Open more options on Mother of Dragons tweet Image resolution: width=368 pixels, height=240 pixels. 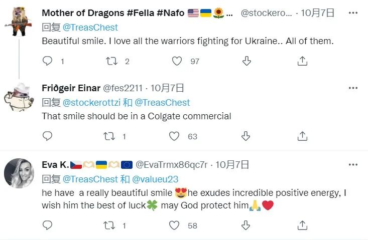tap(353, 14)
